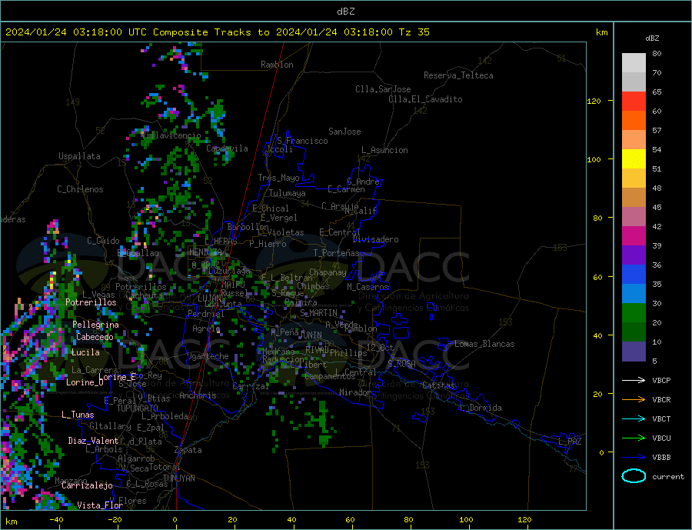692x530 pixels.
Task: Click the dBZ title at top
Action: tap(345, 12)
